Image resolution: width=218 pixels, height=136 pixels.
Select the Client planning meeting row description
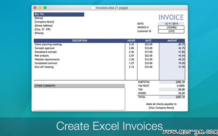tap(48, 44)
